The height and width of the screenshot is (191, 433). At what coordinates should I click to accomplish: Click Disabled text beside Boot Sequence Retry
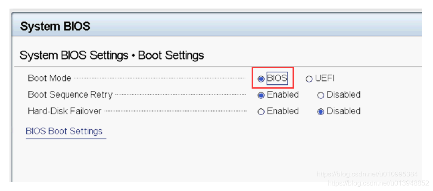tap(343, 95)
